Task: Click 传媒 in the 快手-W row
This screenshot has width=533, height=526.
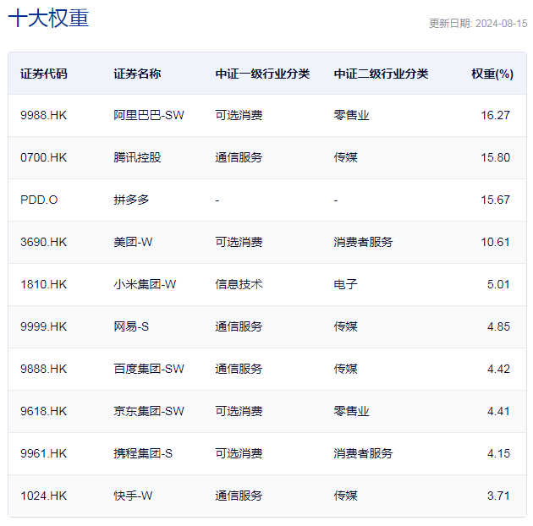Action: coord(345,496)
